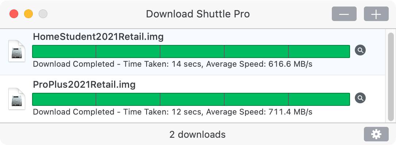Click the 616.6 MB/s download status text

(172, 65)
